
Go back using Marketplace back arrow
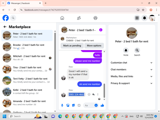click(x=5, y=27)
